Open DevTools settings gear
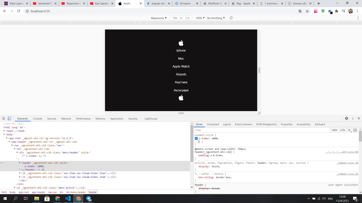This screenshot has width=362, height=203. pos(346,118)
